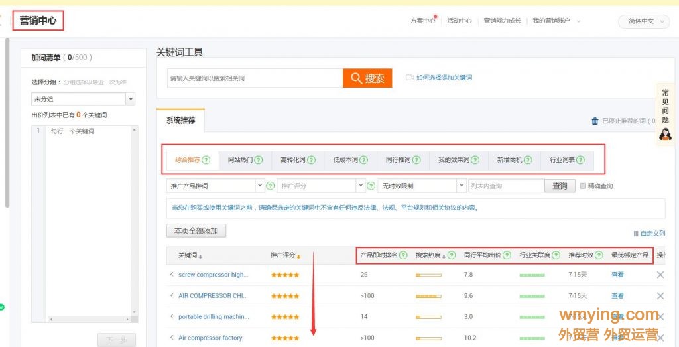Image resolution: width=679 pixels, height=347 pixels.
Task: Add Air compressor factory keyword via arrow
Action: tap(172, 338)
